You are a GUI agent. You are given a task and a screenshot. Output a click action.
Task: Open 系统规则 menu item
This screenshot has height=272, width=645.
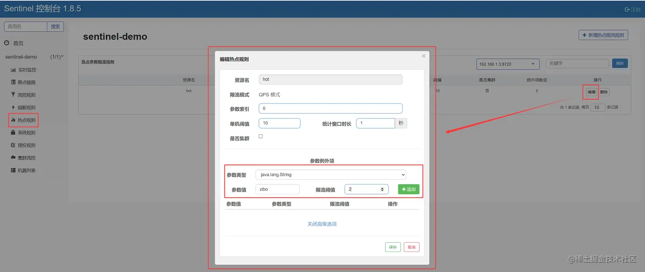click(x=27, y=133)
